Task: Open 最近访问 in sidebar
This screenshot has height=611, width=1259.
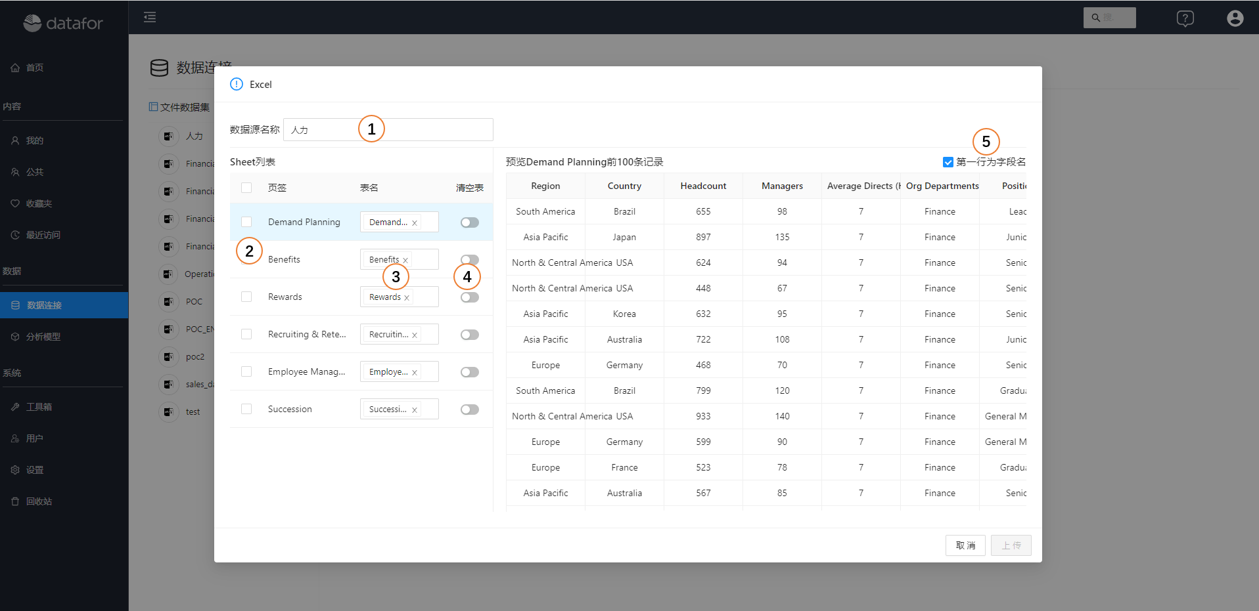Action: [43, 235]
